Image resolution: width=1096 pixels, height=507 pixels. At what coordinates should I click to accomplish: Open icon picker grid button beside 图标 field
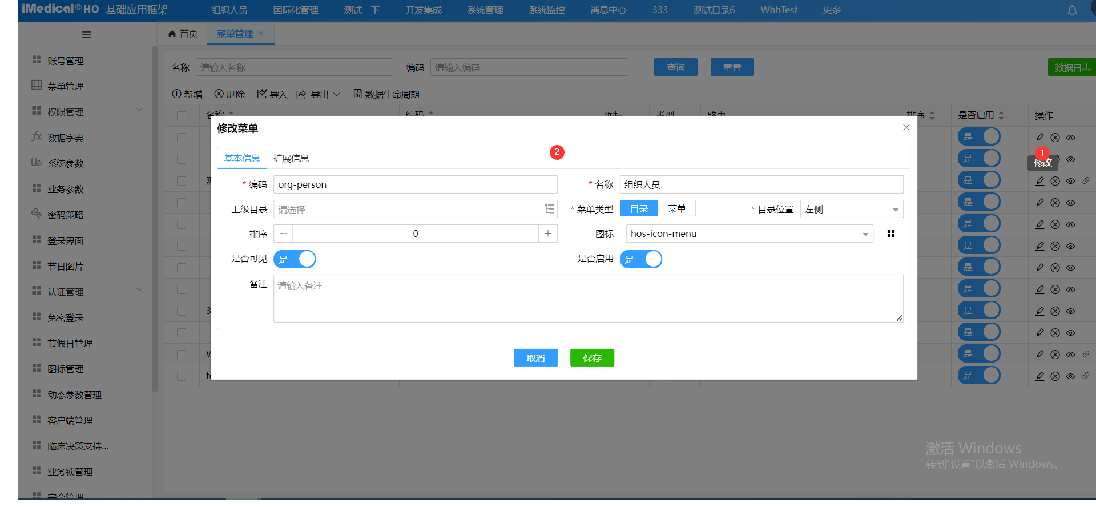click(890, 234)
